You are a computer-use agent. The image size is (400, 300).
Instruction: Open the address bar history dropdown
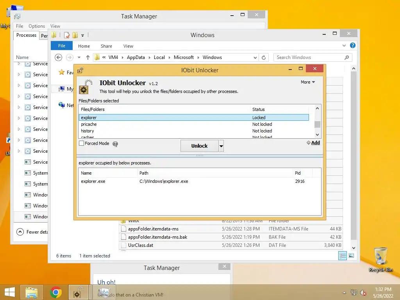click(255, 57)
